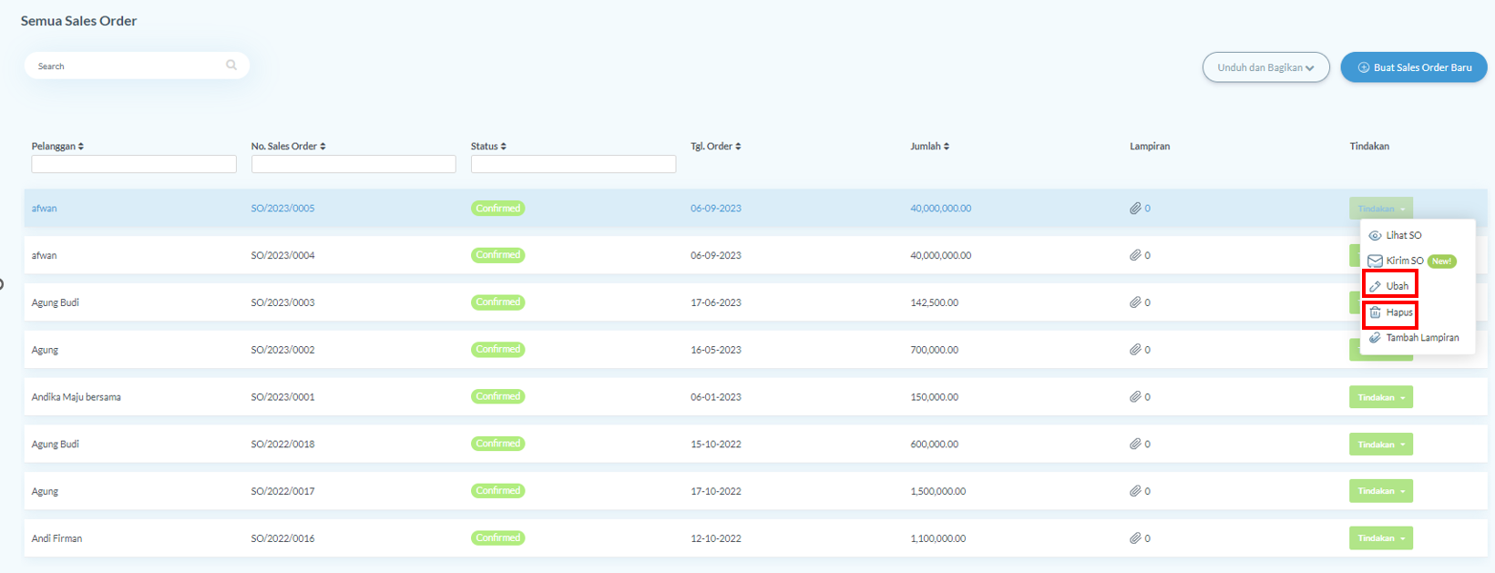Viewport: 1495px width, 573px height.
Task: Click the Confirmed badge for SO/2022/0017
Action: pyautogui.click(x=497, y=491)
